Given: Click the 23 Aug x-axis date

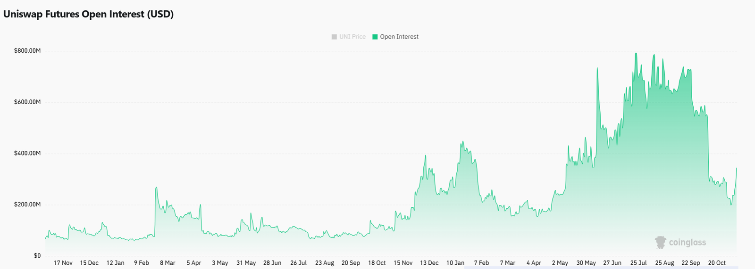Looking at the screenshot, I should (325, 263).
